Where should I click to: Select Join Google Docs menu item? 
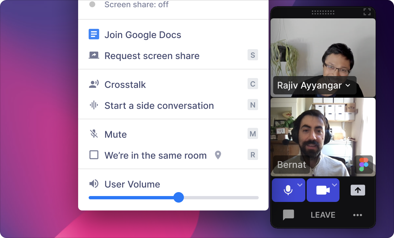tap(173, 35)
